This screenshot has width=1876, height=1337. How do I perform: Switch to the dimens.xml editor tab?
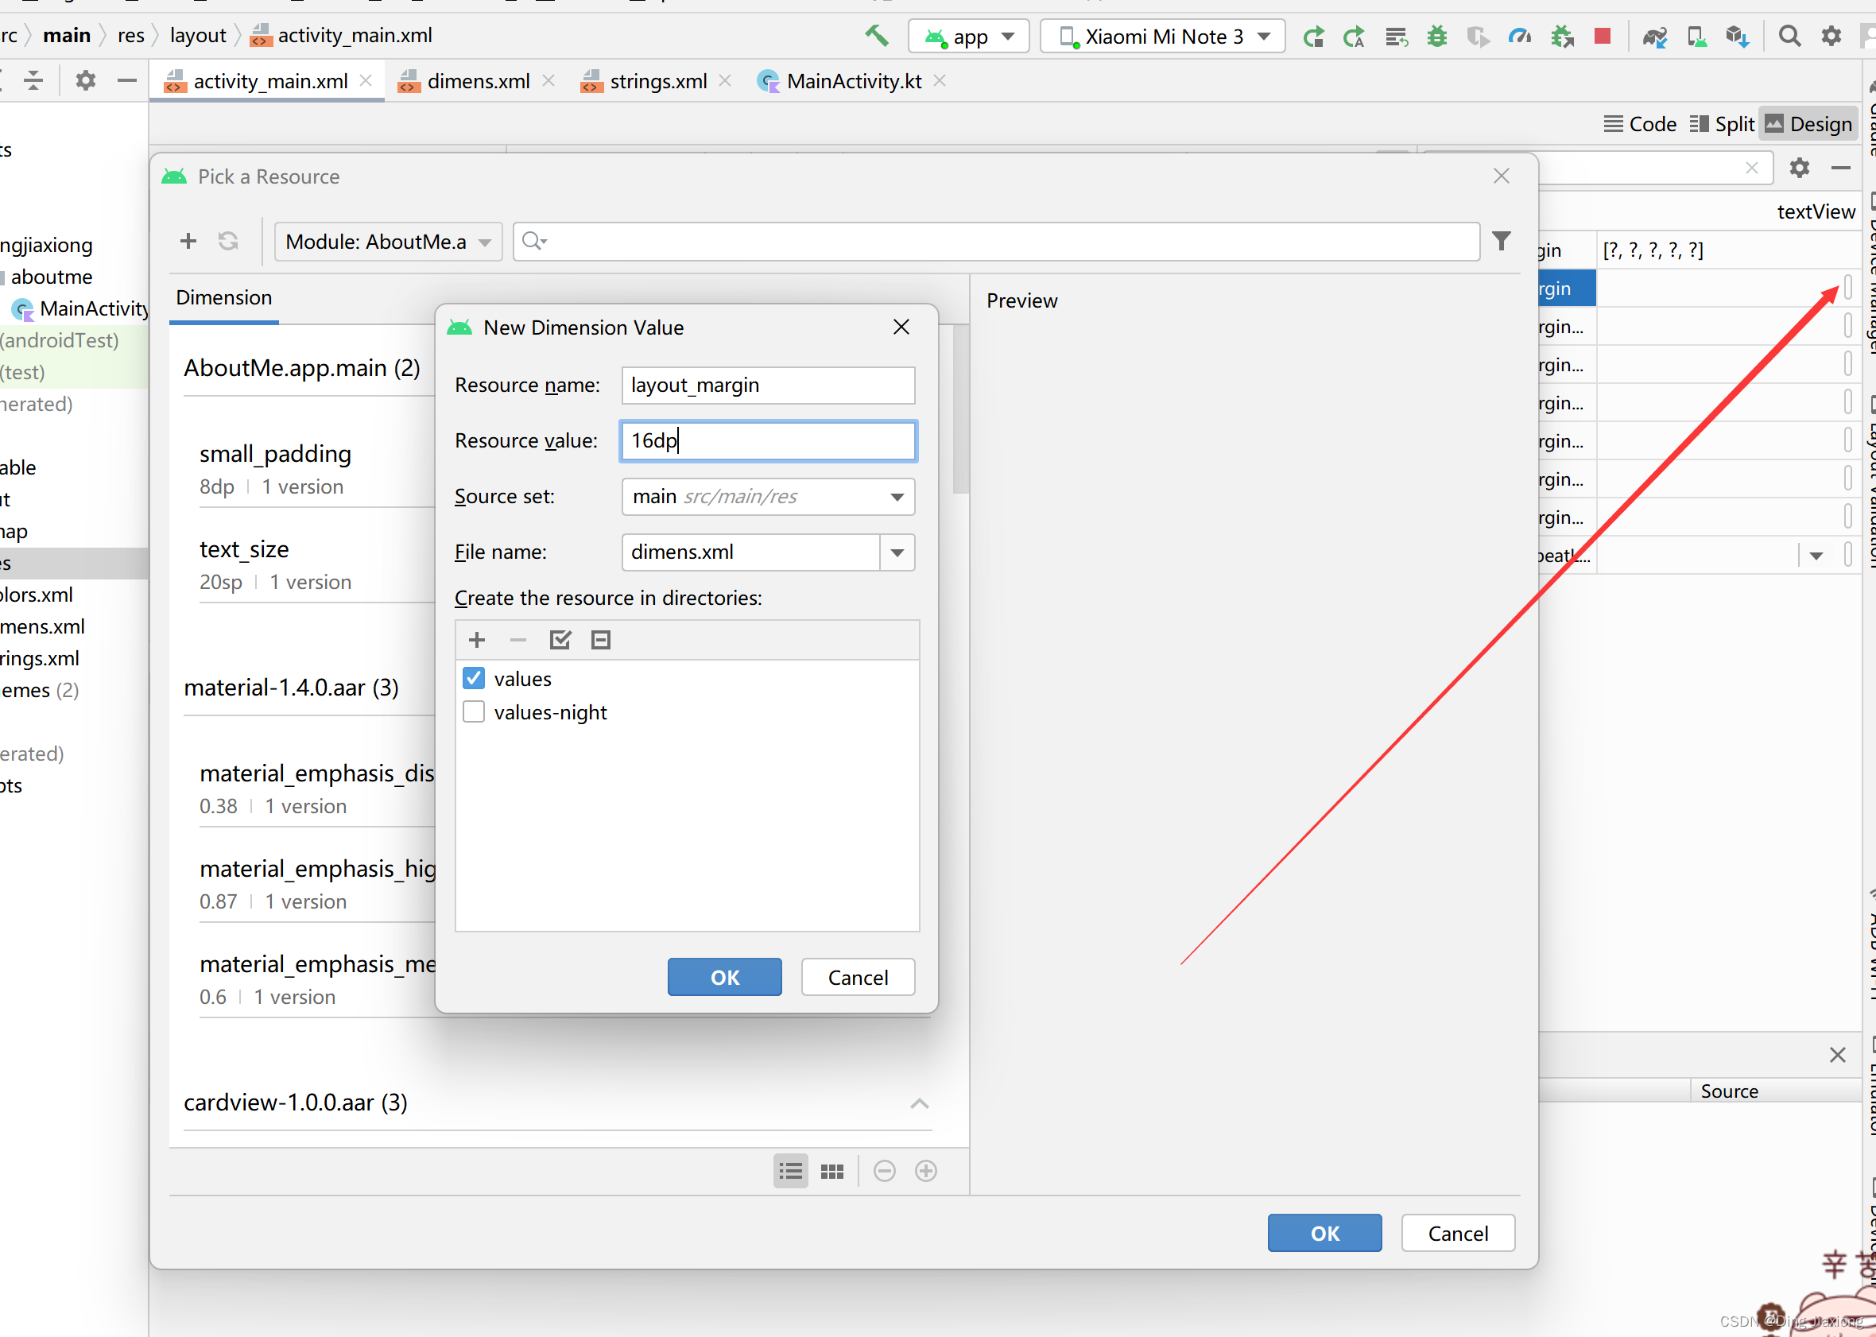click(478, 81)
